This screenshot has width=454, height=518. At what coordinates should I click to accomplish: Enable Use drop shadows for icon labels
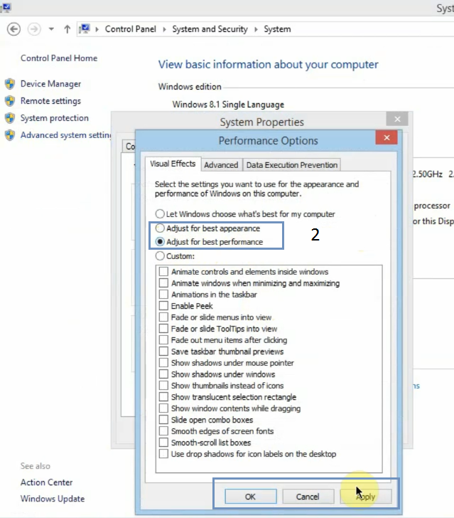point(163,454)
